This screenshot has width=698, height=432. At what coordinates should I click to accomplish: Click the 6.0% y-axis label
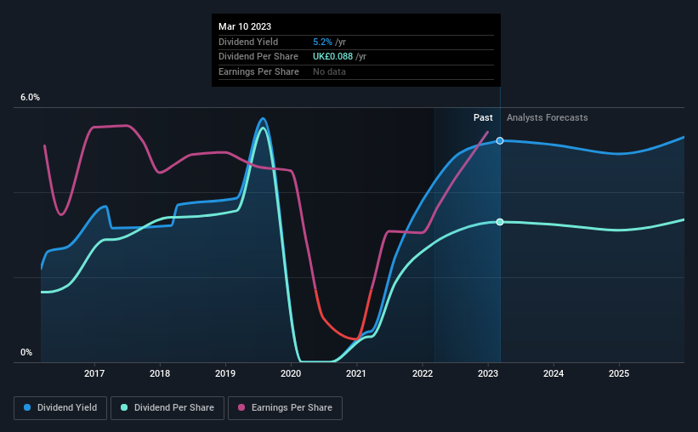click(30, 98)
